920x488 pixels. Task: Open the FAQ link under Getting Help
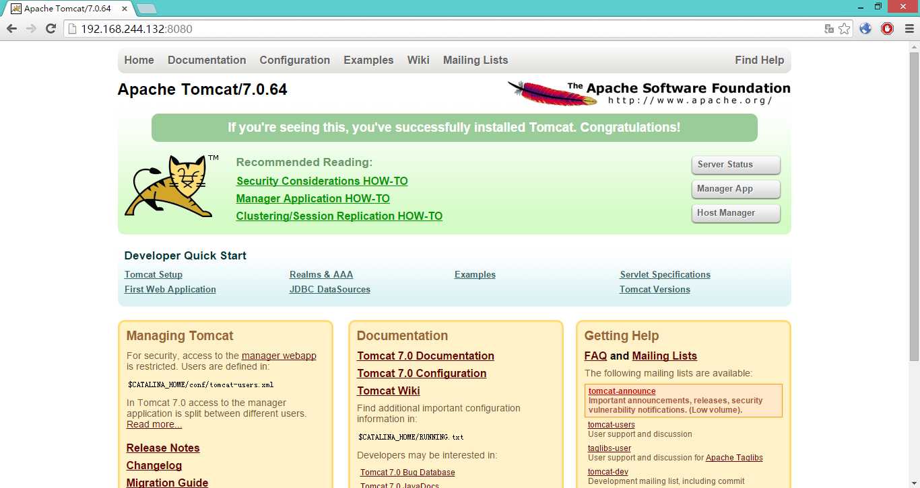(595, 356)
